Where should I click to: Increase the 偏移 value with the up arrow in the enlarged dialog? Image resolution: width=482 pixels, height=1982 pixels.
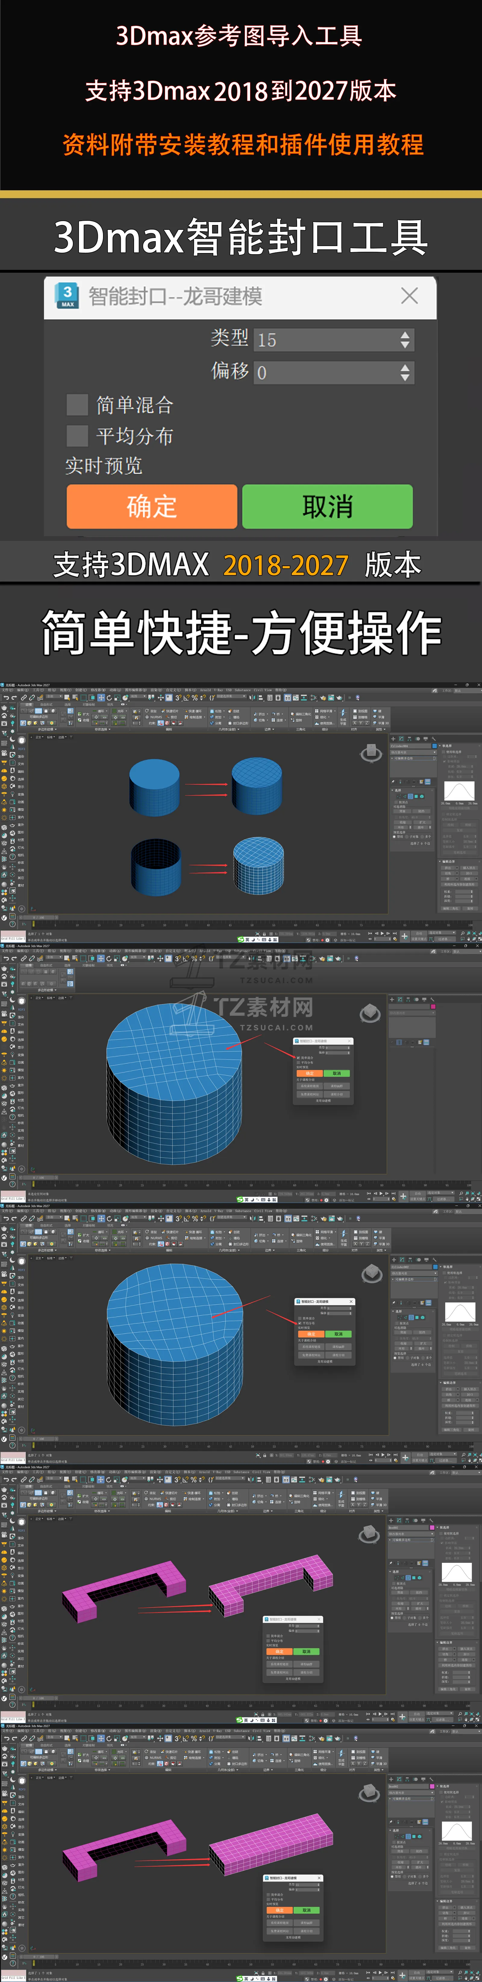tap(405, 368)
